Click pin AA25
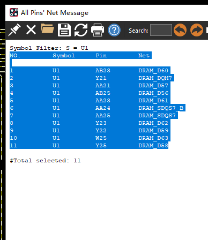Image resolution: width=208 pixels, height=240 pixels. pos(103,116)
